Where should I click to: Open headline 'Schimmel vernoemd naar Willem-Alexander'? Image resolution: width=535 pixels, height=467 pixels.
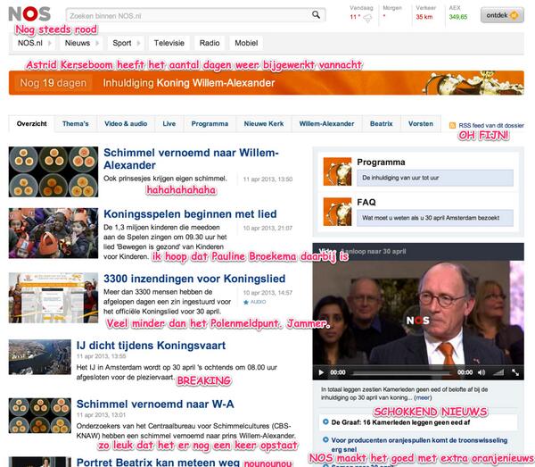(191, 159)
